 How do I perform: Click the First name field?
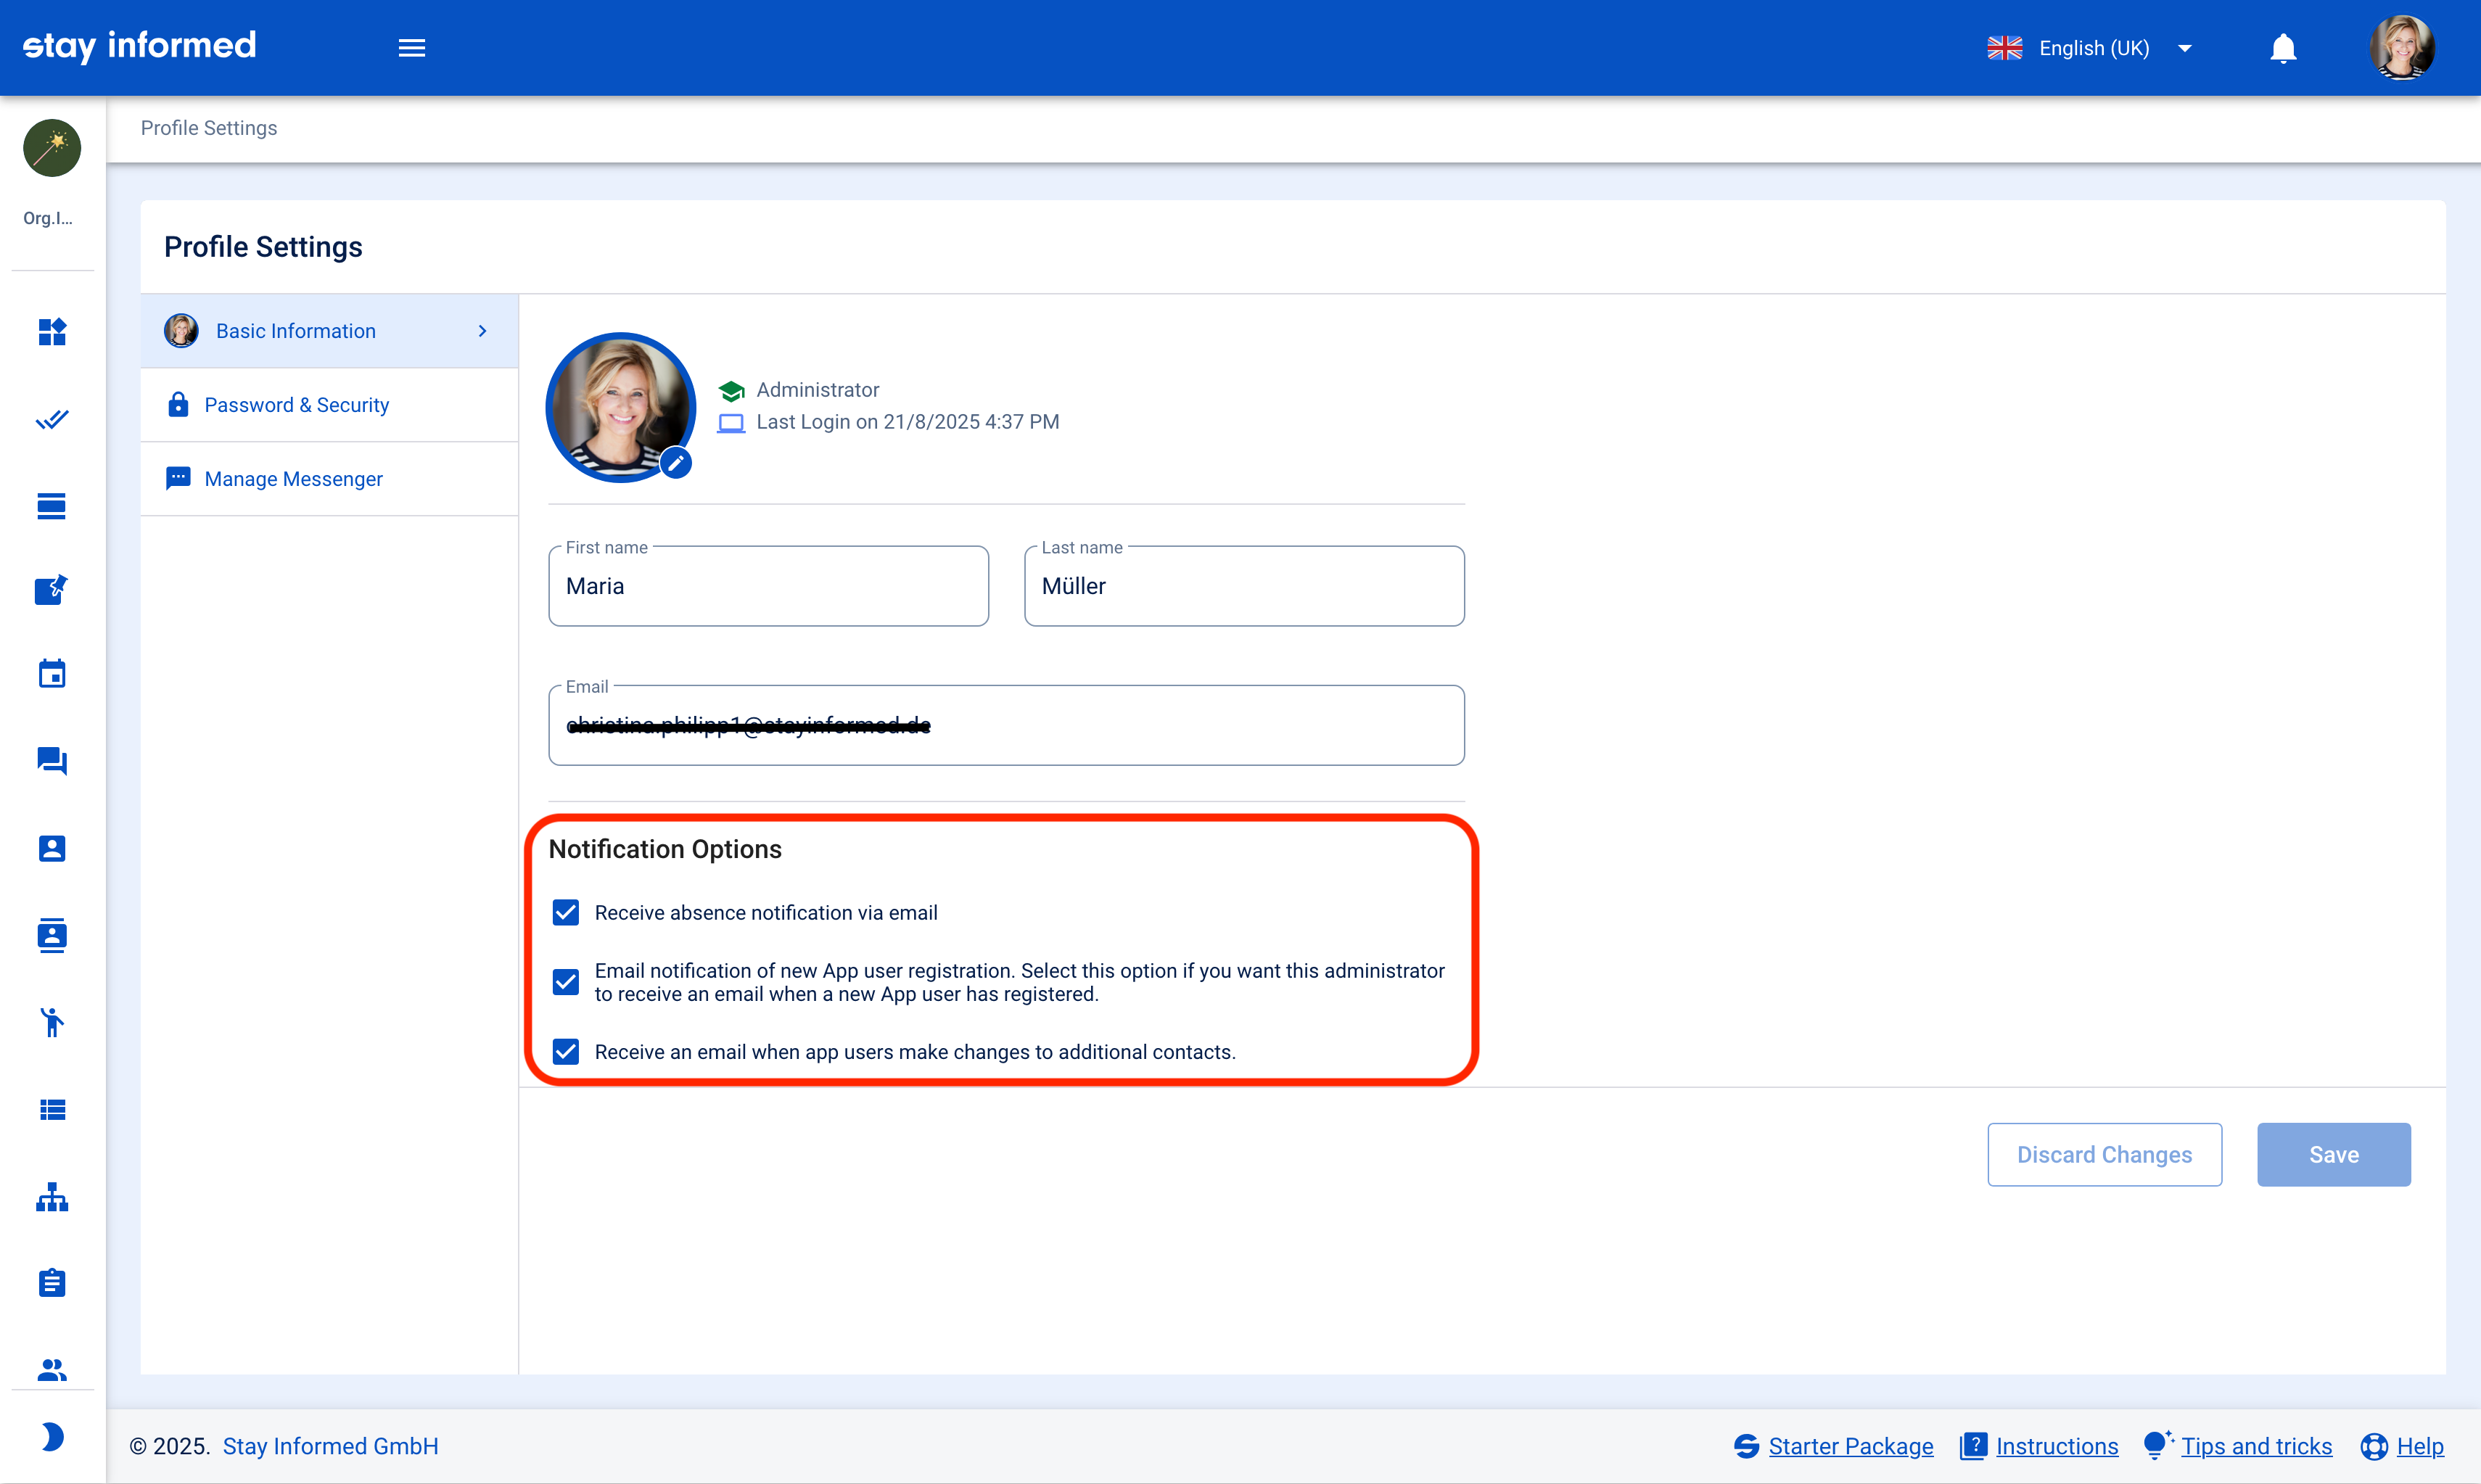[x=768, y=586]
